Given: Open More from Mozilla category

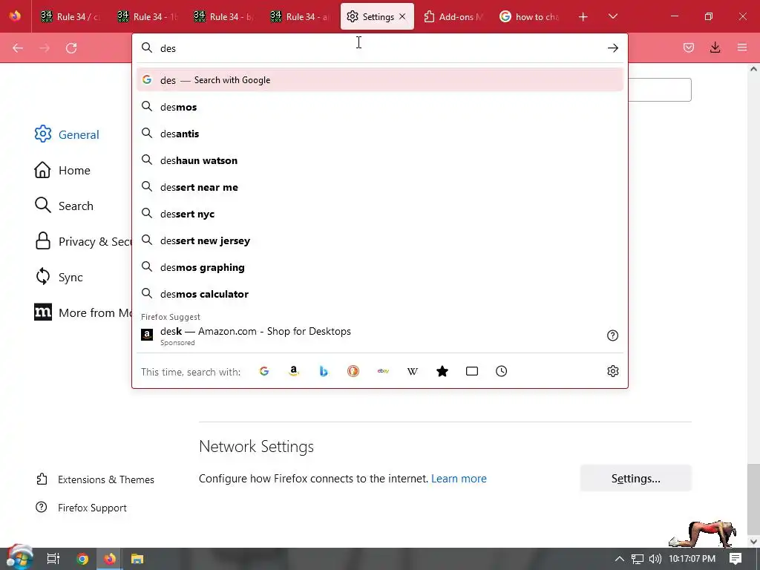Looking at the screenshot, I should [82, 312].
